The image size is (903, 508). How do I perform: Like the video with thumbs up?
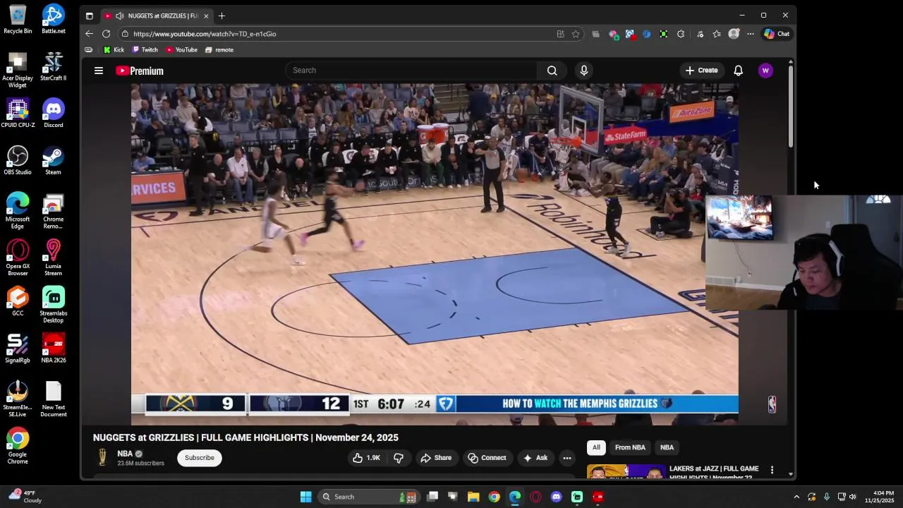coord(366,458)
